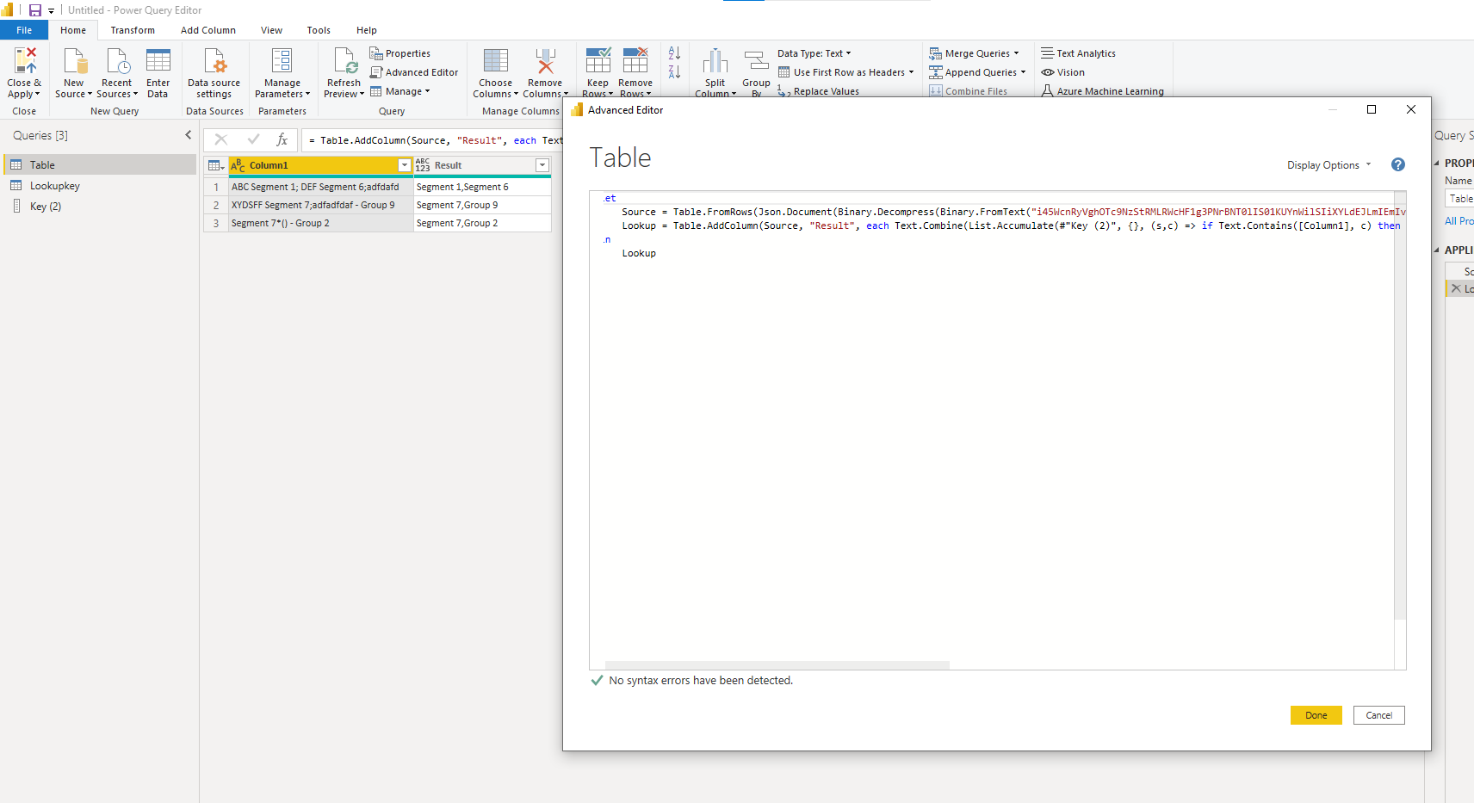The width and height of the screenshot is (1474, 803).
Task: Click the help question mark icon
Action: pos(1398,164)
